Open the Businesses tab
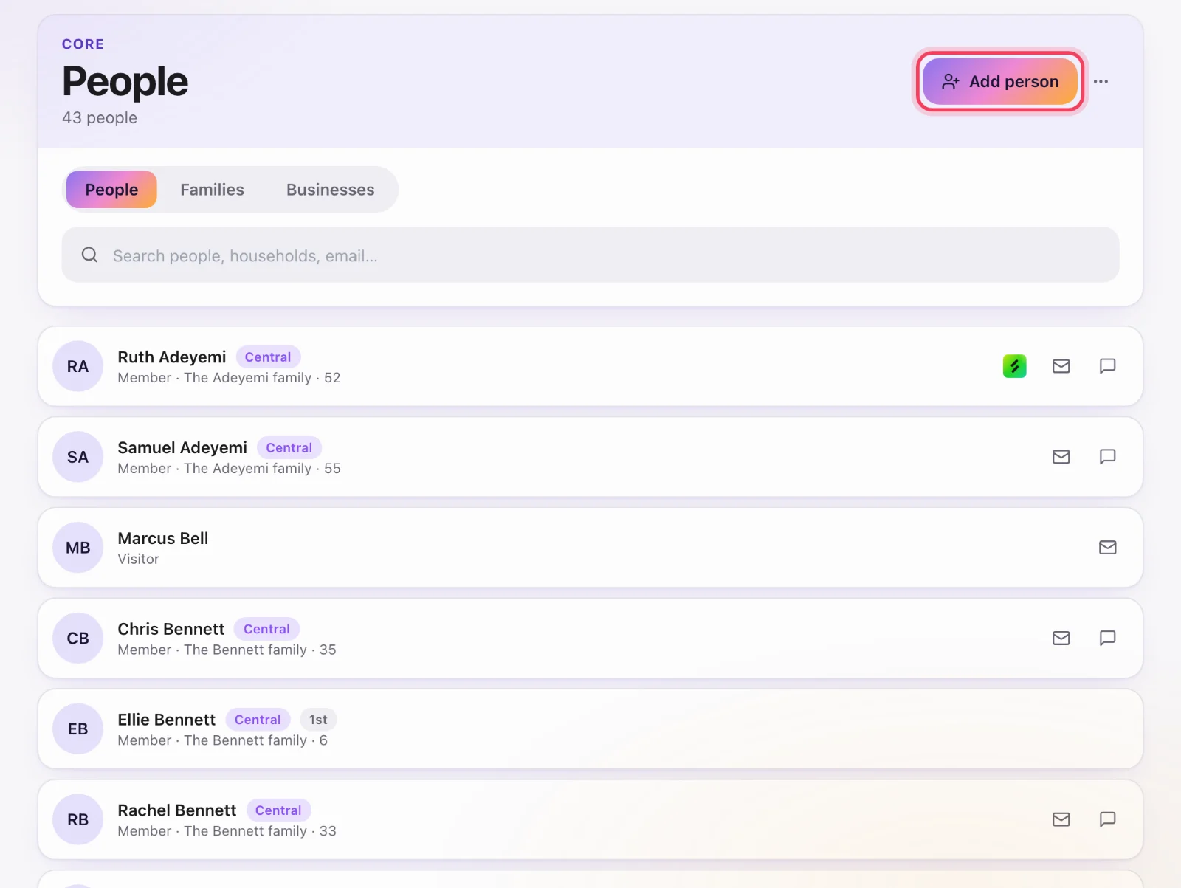The height and width of the screenshot is (888, 1181). coord(330,190)
